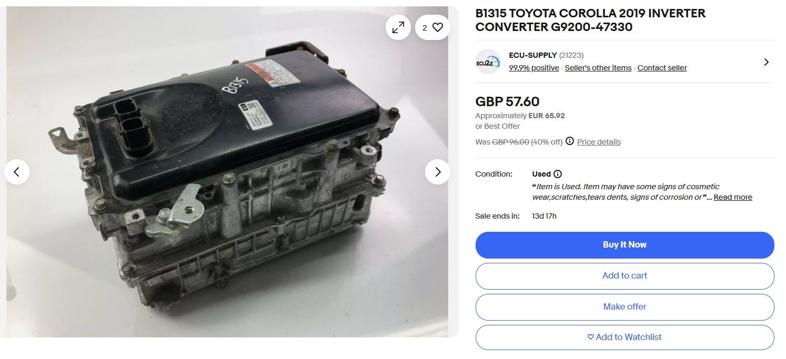The width and height of the screenshot is (786, 359).
Task: Toggle Add to Watchlist button
Action: [624, 337]
